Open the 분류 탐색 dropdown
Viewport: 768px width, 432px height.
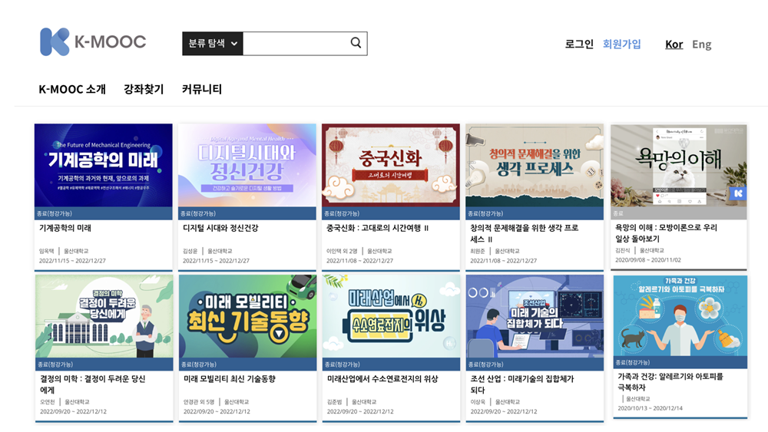pyautogui.click(x=213, y=44)
